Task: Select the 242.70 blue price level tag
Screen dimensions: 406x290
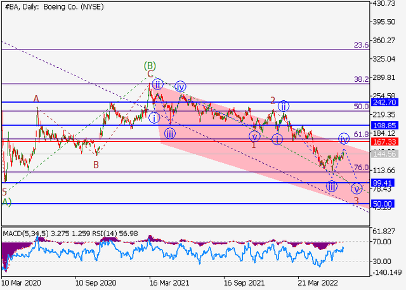Action: click(x=384, y=102)
